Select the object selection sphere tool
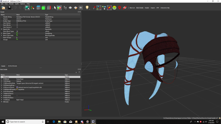Screen dimensions: 221x124 [x=27, y=8]
